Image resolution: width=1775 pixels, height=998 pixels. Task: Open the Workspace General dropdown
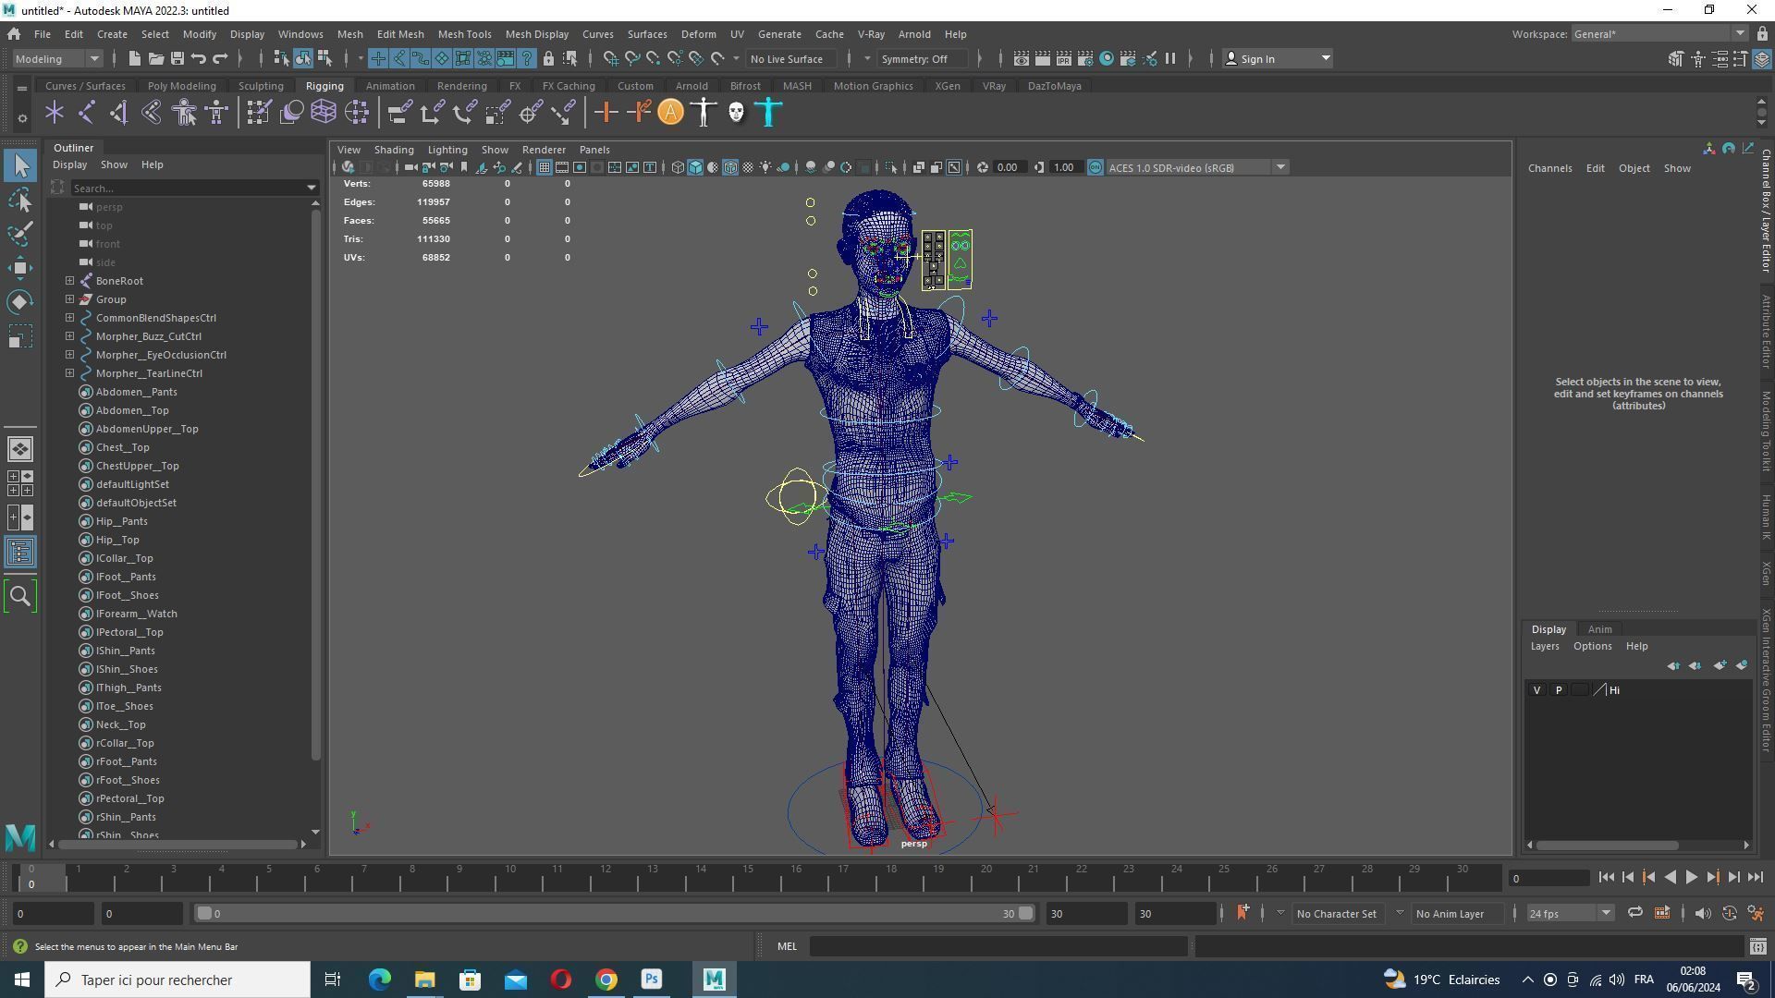(1659, 34)
